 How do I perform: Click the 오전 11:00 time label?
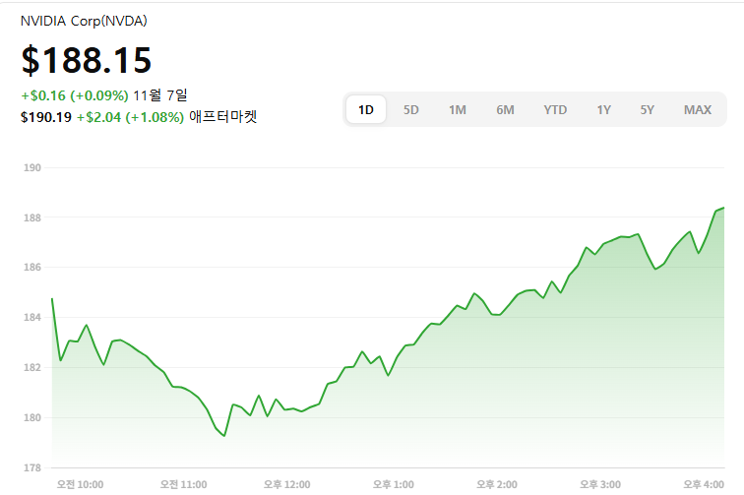coord(184,484)
